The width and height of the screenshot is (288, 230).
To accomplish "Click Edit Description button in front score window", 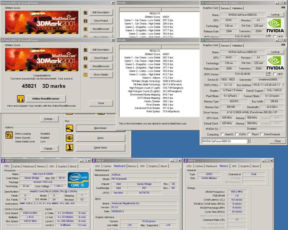I will [101, 50].
